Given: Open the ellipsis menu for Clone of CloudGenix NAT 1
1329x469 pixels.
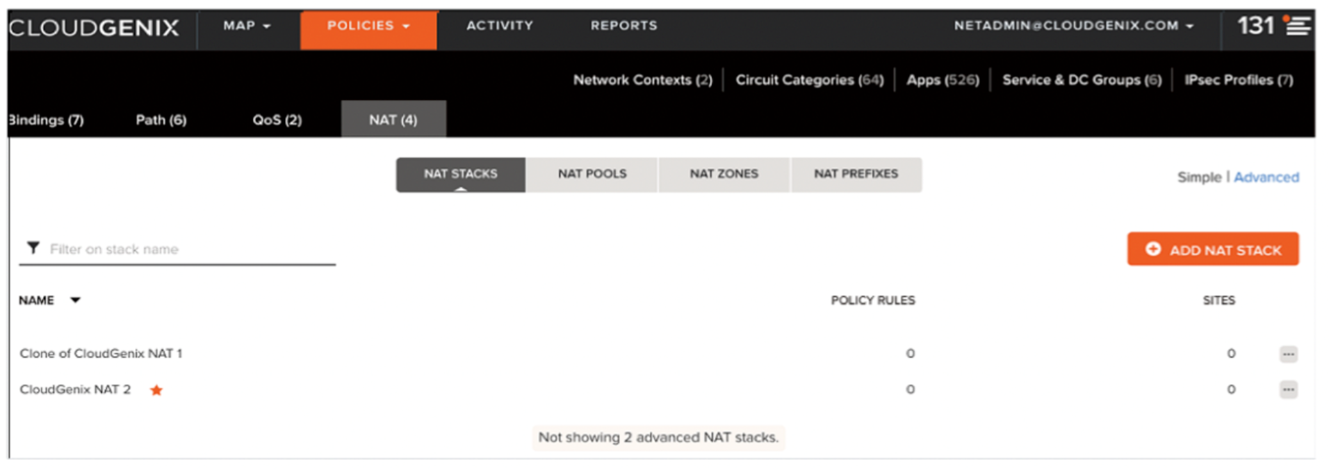Looking at the screenshot, I should (1288, 354).
